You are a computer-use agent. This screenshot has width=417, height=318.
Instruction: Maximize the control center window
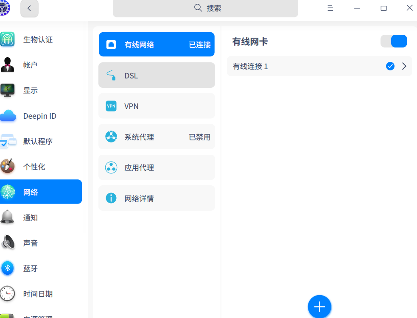click(383, 8)
